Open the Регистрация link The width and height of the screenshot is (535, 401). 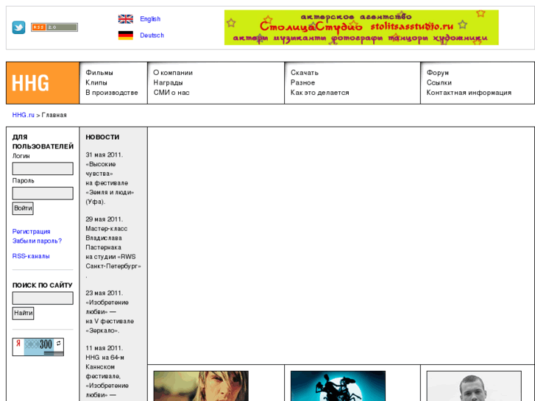[x=32, y=231]
